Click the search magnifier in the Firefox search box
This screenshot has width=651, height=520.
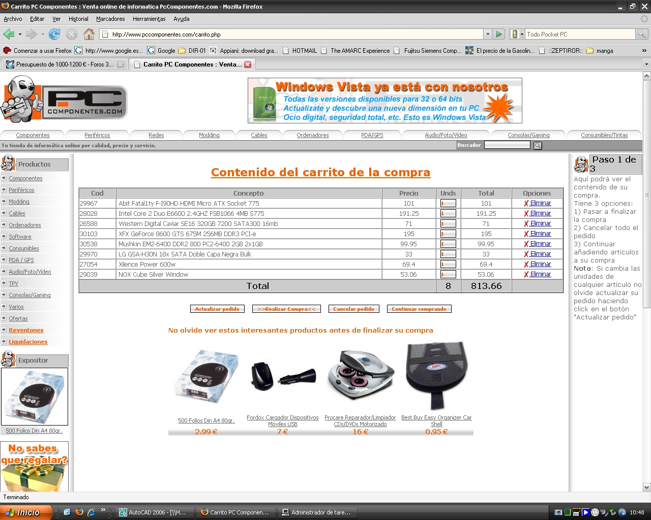pyautogui.click(x=642, y=35)
